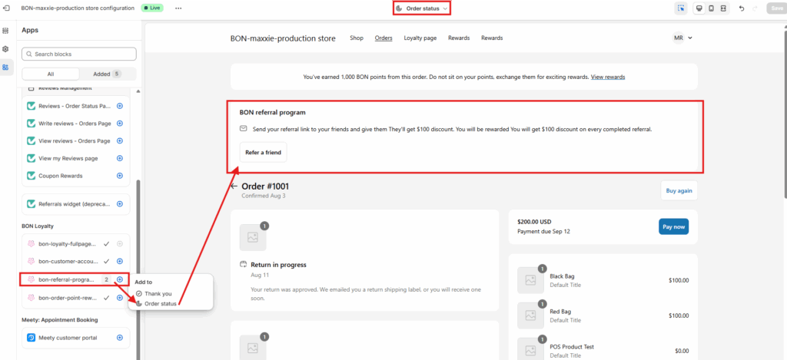Viewport: 787px width, 360px height.
Task: Click the Refer a friend button
Action: pyautogui.click(x=263, y=152)
